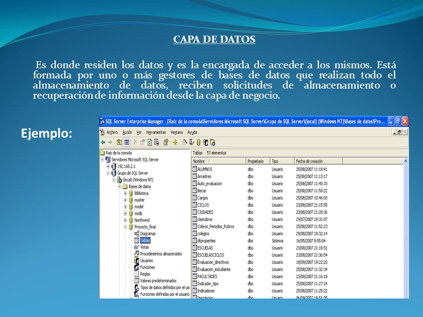The height and width of the screenshot is (317, 423).
Task: Click the Valores predeterminados node icon
Action: click(137, 280)
